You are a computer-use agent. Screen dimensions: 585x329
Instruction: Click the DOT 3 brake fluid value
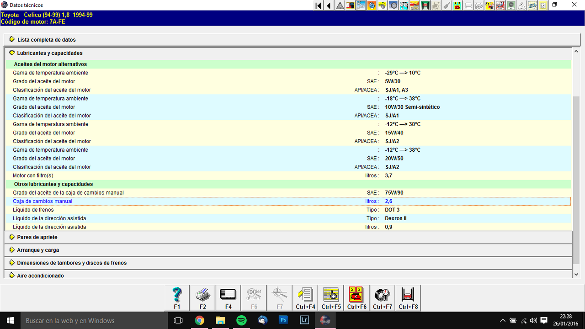tap(392, 210)
